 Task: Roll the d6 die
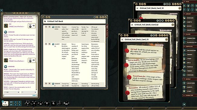53,103
